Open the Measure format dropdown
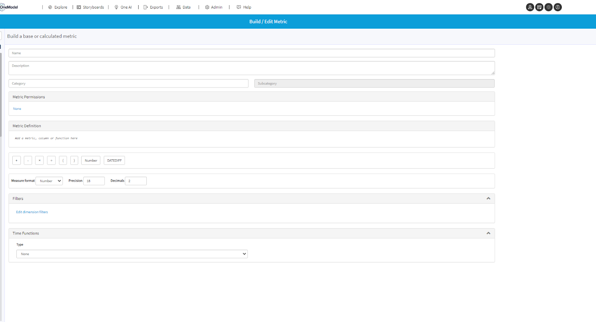Viewport: 596px width, 322px height. (x=49, y=181)
